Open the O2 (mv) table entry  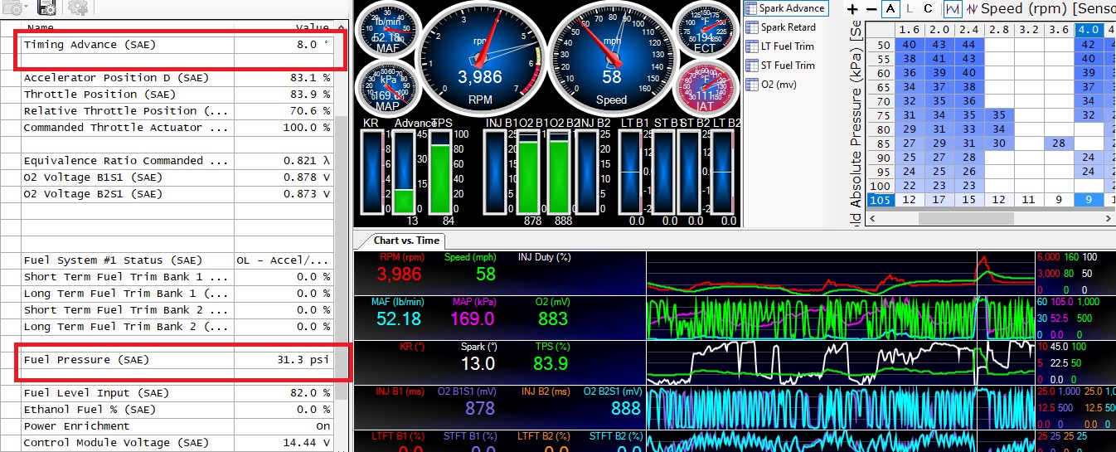click(782, 85)
